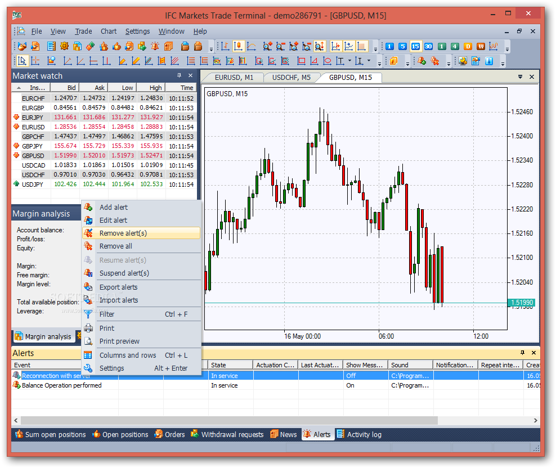Pin the Alerts panel

pos(522,353)
